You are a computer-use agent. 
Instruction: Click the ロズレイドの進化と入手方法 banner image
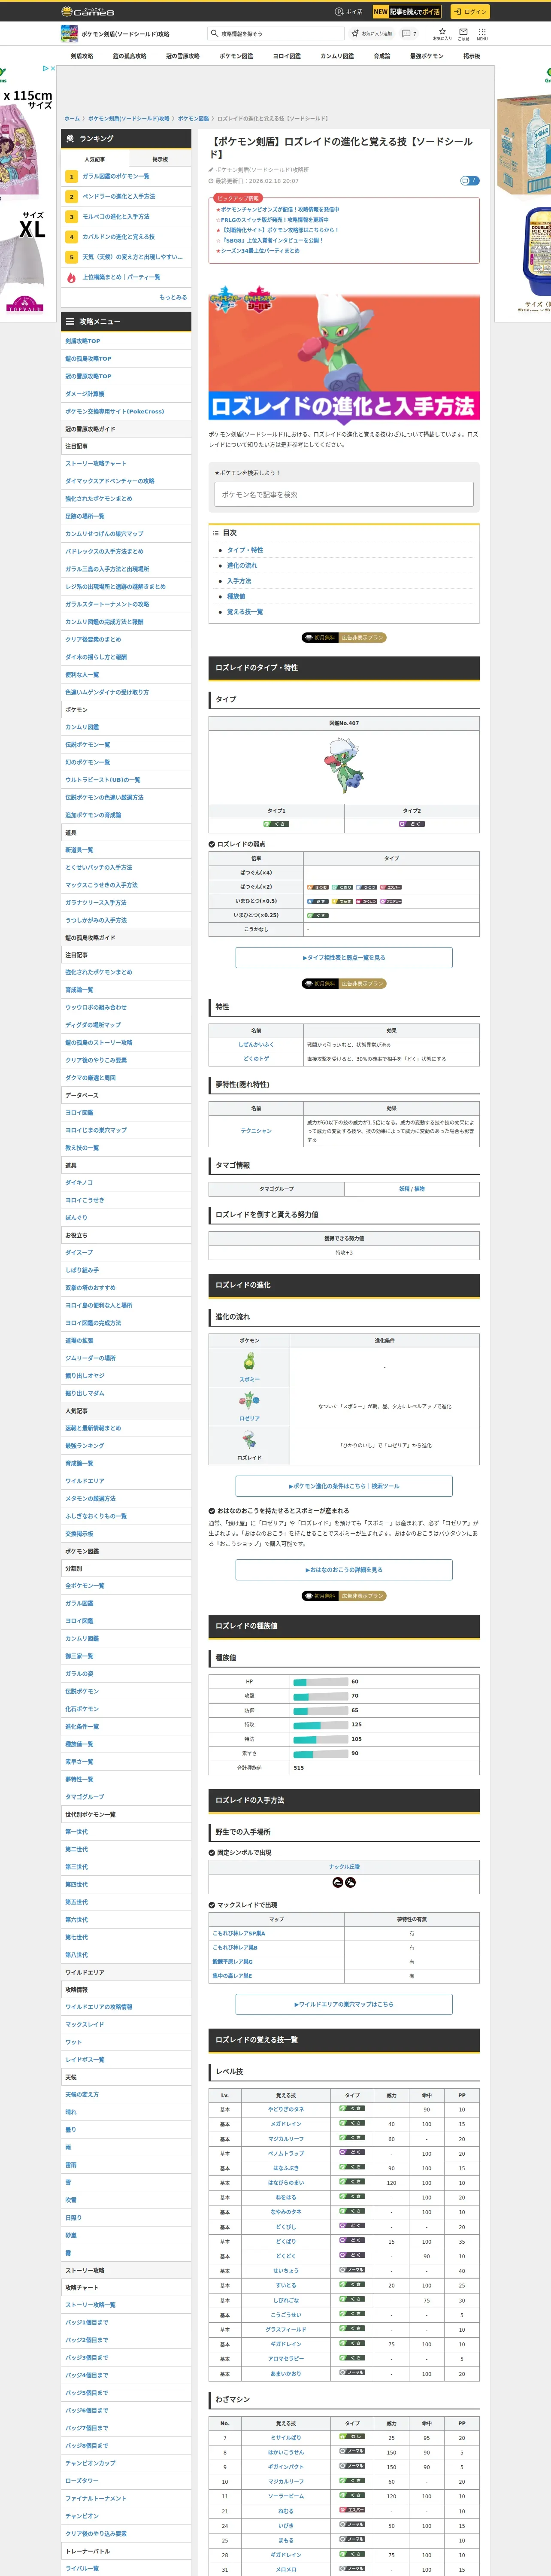pos(344,354)
